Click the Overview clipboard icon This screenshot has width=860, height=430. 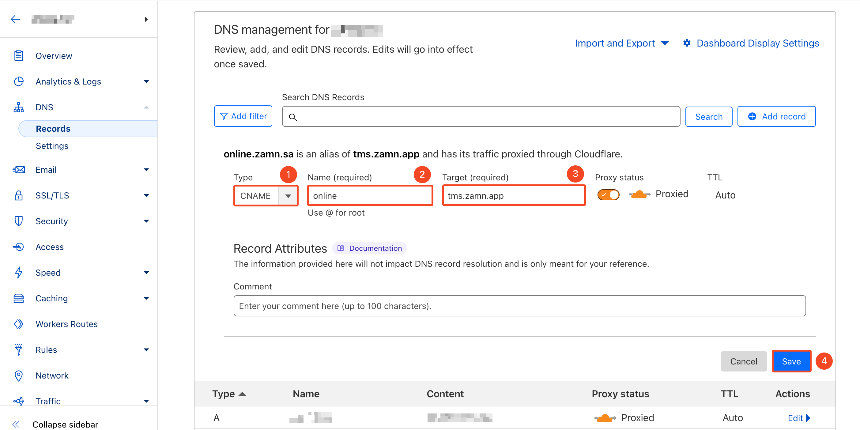[x=19, y=55]
